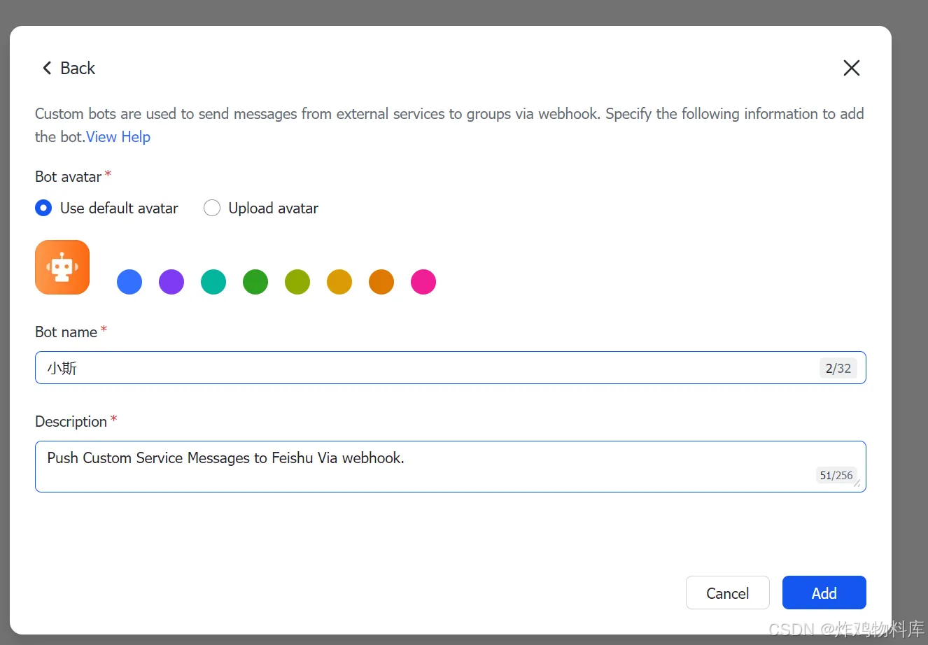Click the description resize handle
The image size is (928, 645).
(x=857, y=483)
